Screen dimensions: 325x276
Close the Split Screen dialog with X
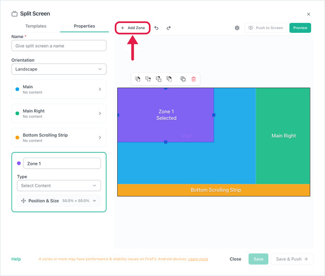point(308,14)
